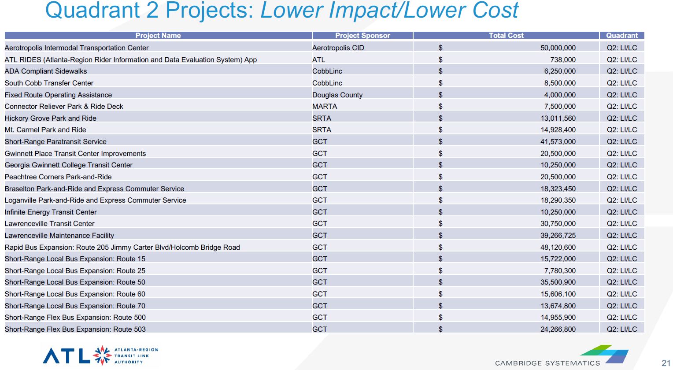Click the Cambridge Systematics logo

[562, 355]
